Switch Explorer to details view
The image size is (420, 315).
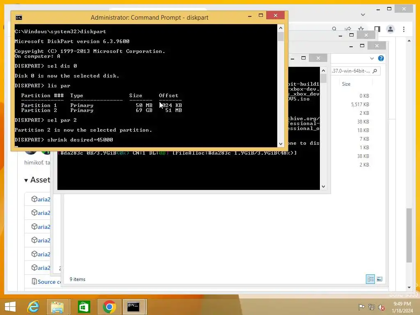point(370,279)
